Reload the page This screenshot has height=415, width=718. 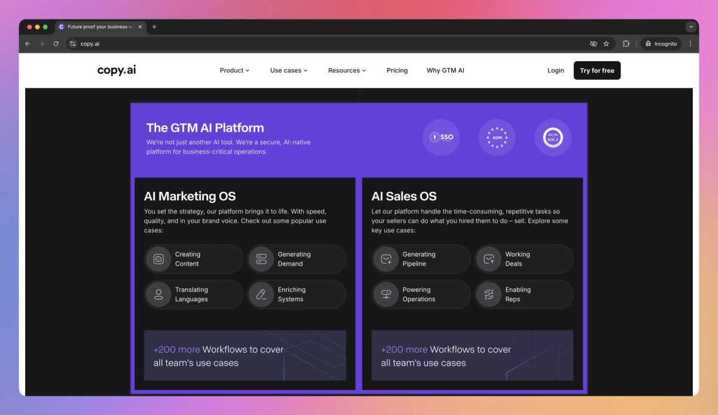coord(56,44)
